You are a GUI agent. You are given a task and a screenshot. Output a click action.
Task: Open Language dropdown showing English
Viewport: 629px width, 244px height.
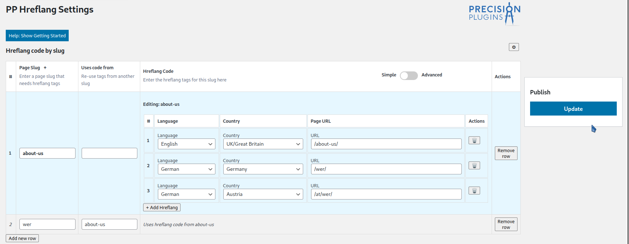click(186, 144)
